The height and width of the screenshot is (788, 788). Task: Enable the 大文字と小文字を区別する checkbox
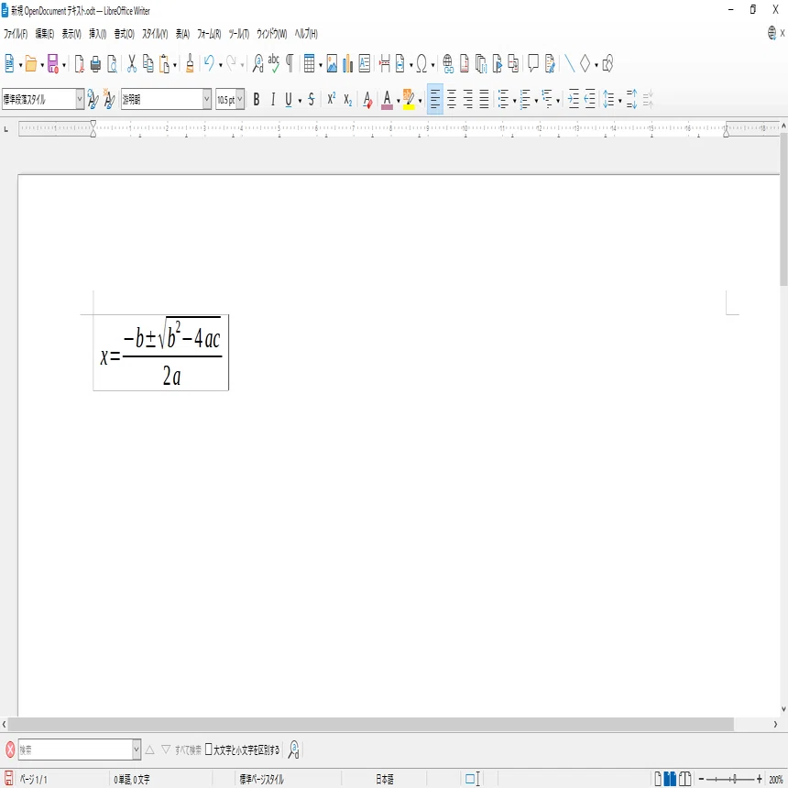209,750
